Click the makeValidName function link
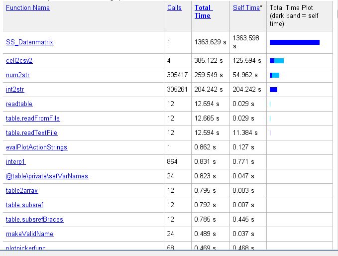Screen dimensions: 338x256 [29, 234]
